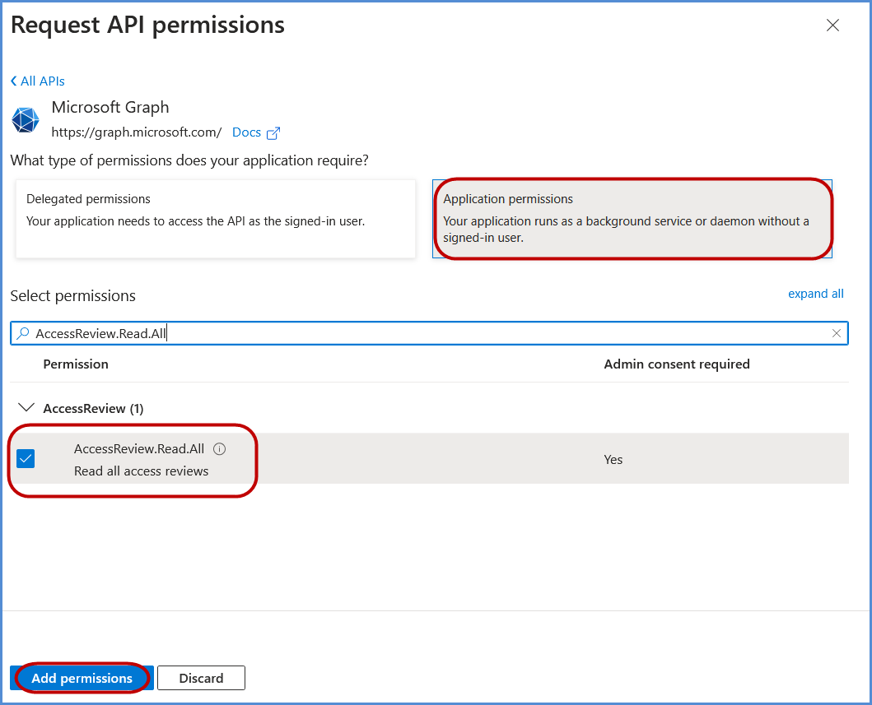Screen dimensions: 872x705
Task: Click the Permission column header
Action: click(76, 364)
